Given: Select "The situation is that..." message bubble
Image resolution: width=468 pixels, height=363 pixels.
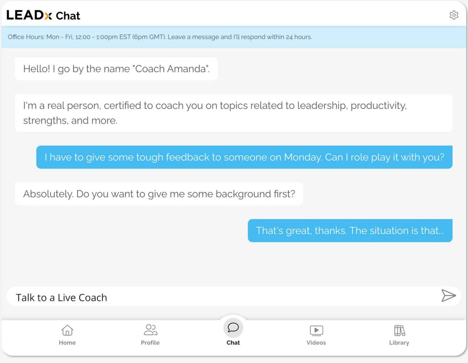Looking at the screenshot, I should tap(350, 231).
